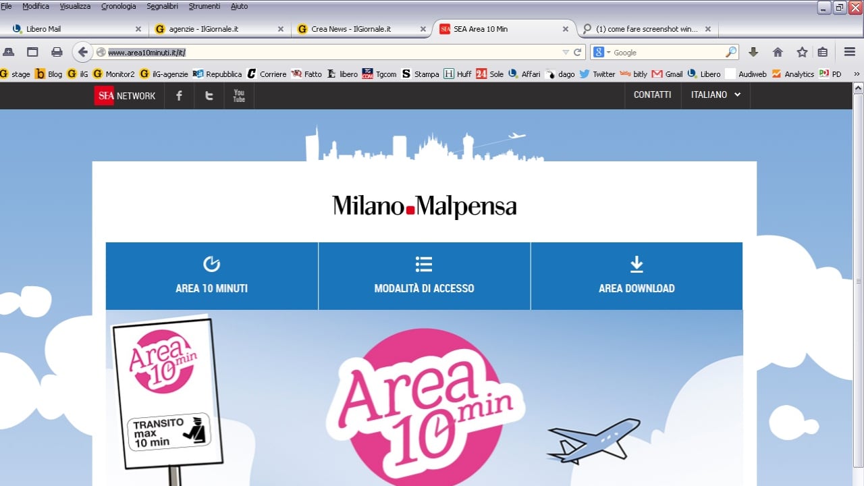Open the Gmail bookmark
864x486 pixels.
[667, 74]
